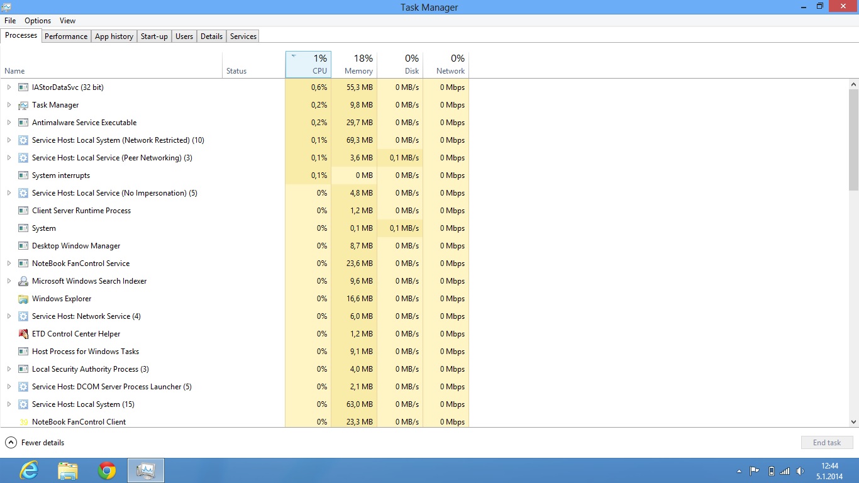This screenshot has height=483, width=859.
Task: Expand the Task Manager process group
Action: [9, 105]
